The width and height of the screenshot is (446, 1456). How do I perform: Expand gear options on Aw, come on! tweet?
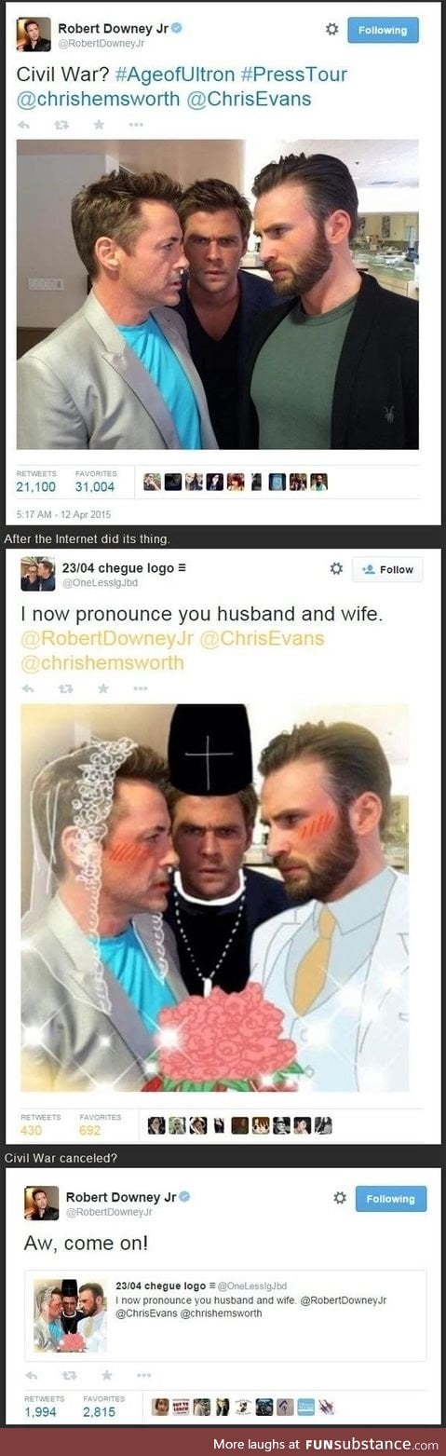(x=340, y=1198)
